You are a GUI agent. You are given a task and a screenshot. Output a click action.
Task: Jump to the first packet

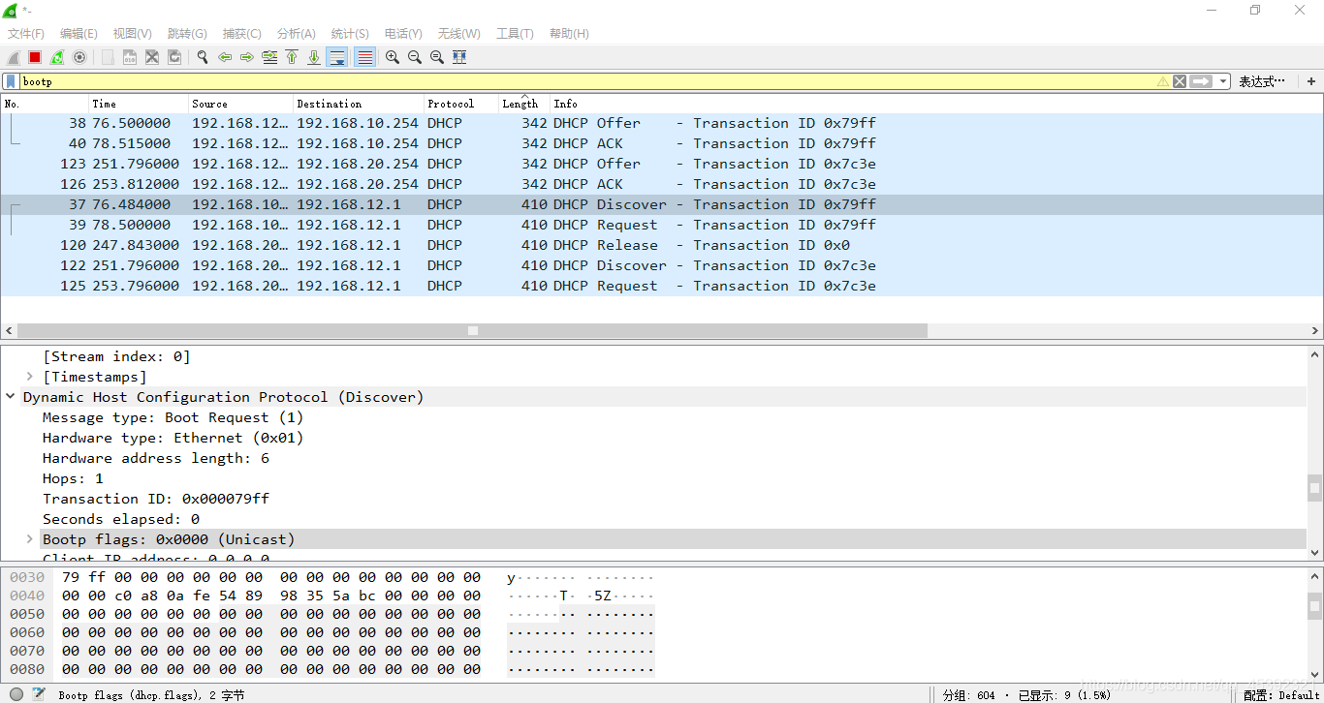[x=292, y=57]
